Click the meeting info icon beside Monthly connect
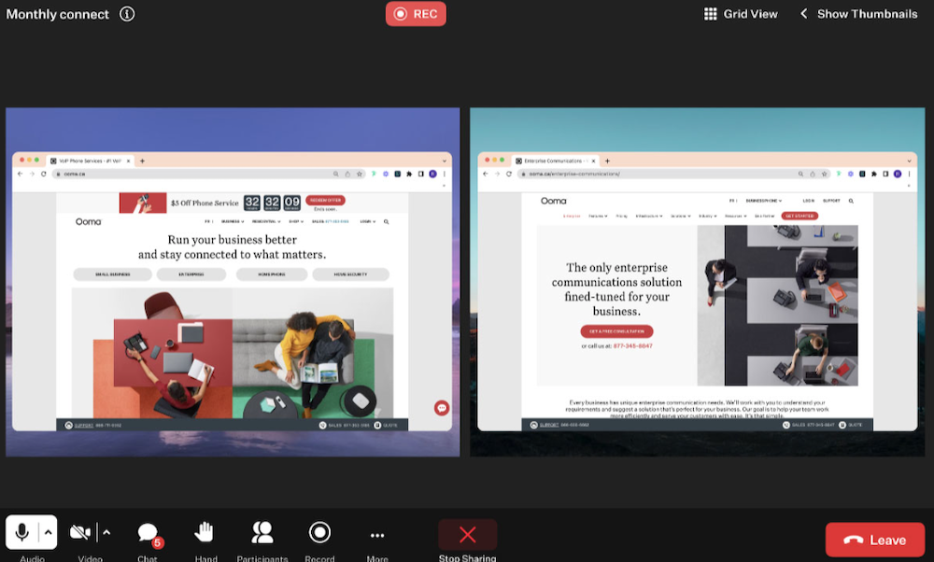This screenshot has width=934, height=562. click(127, 14)
